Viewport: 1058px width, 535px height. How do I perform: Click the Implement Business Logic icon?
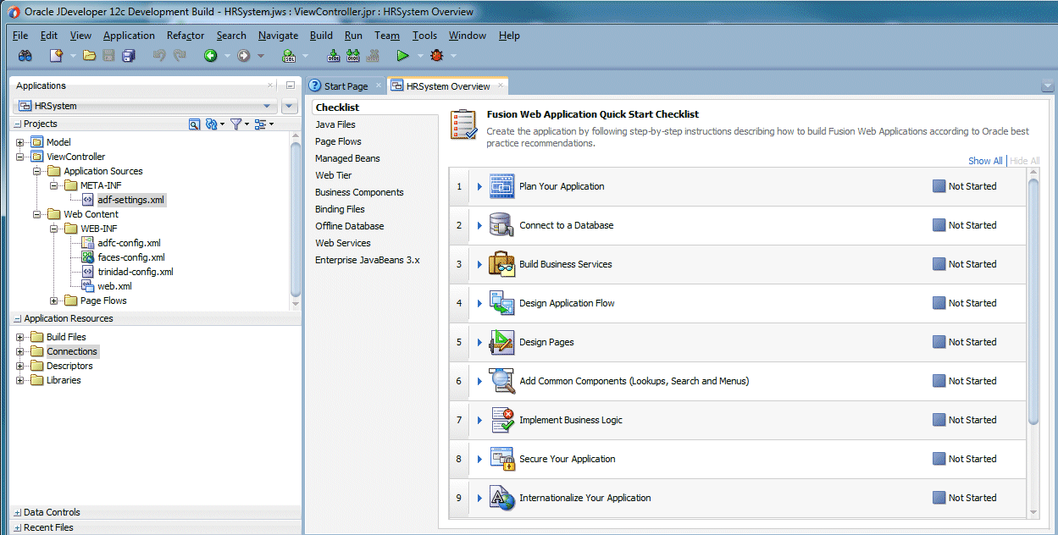click(501, 420)
